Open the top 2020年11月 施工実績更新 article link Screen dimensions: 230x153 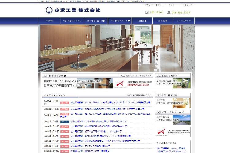[110, 103]
